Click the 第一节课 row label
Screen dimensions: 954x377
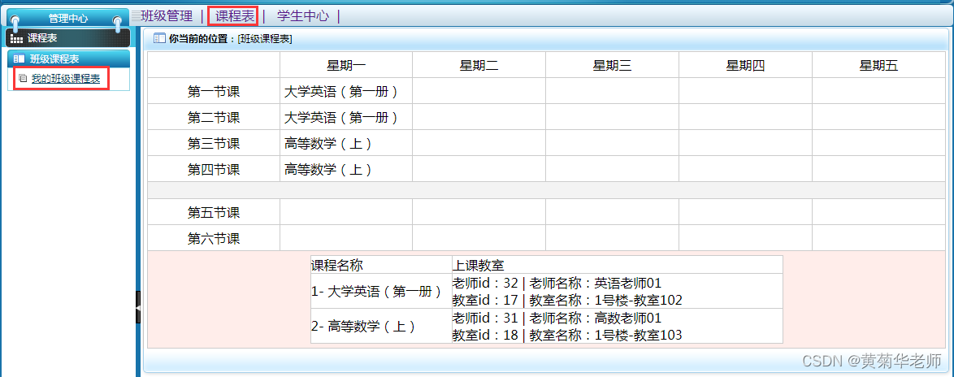[x=214, y=92]
